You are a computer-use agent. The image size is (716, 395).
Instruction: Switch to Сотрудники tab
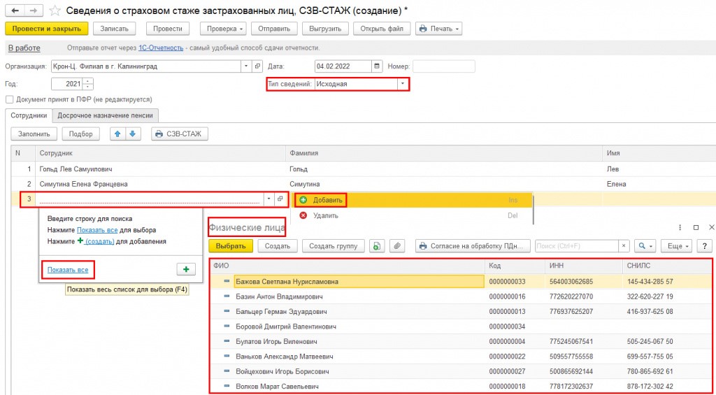pos(29,115)
